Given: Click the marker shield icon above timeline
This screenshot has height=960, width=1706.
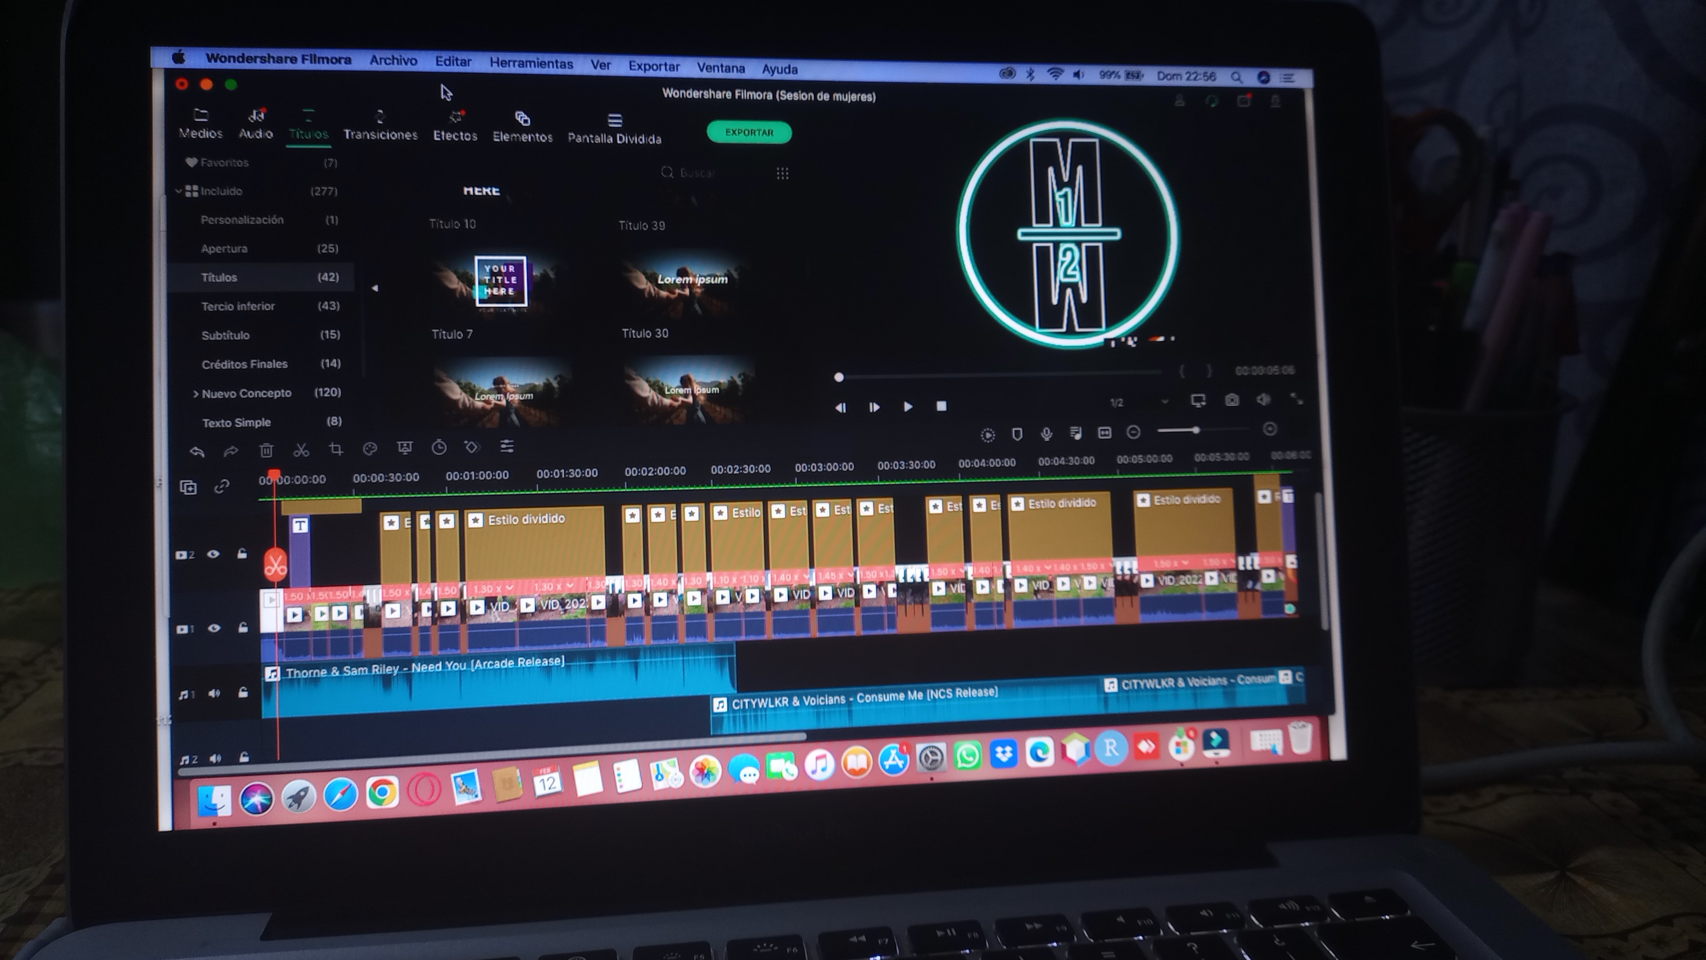Looking at the screenshot, I should tap(1017, 435).
